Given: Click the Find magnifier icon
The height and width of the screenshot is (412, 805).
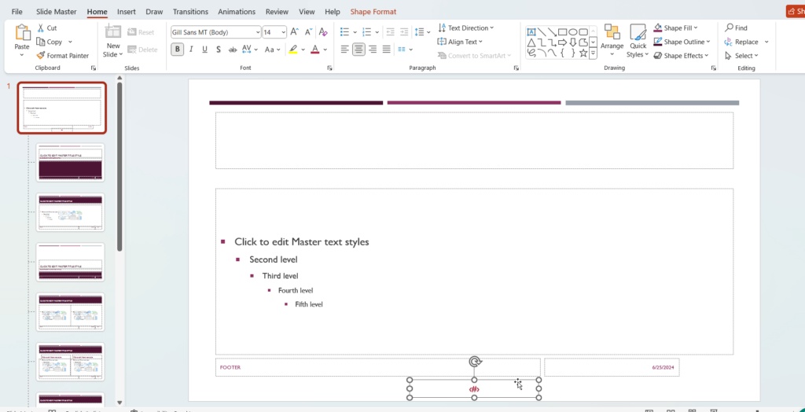Looking at the screenshot, I should tap(730, 28).
